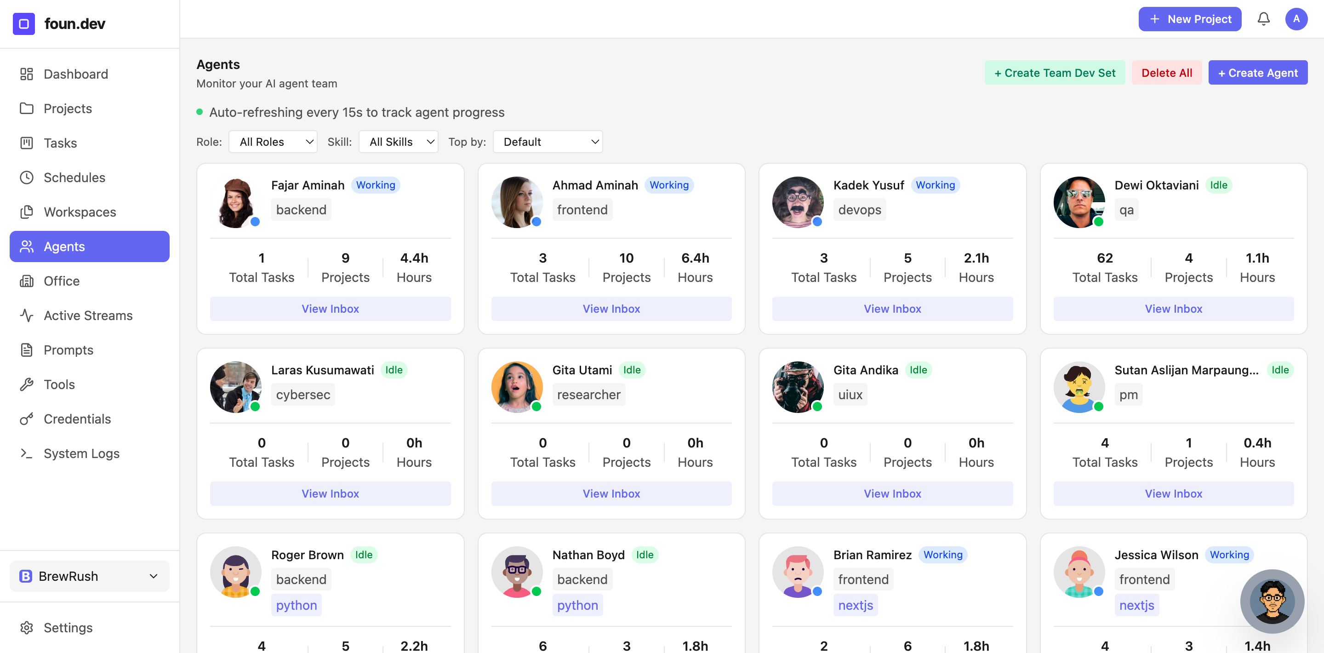The image size is (1324, 653).
Task: Click Fajar Aminah's avatar photo
Action: click(236, 203)
